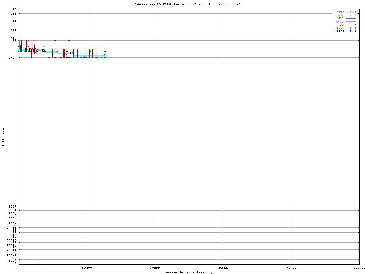Click the green UCSF marker right of 60Mbp gridline
365x274 pixels.
coord(90,50)
